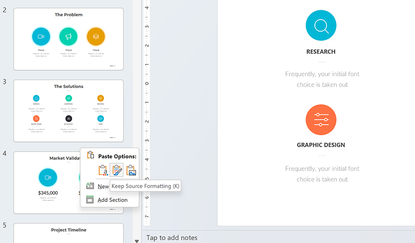Click the blue video icon in slide 4 thumbnail
This screenshot has height=243, width=415.
point(48,177)
